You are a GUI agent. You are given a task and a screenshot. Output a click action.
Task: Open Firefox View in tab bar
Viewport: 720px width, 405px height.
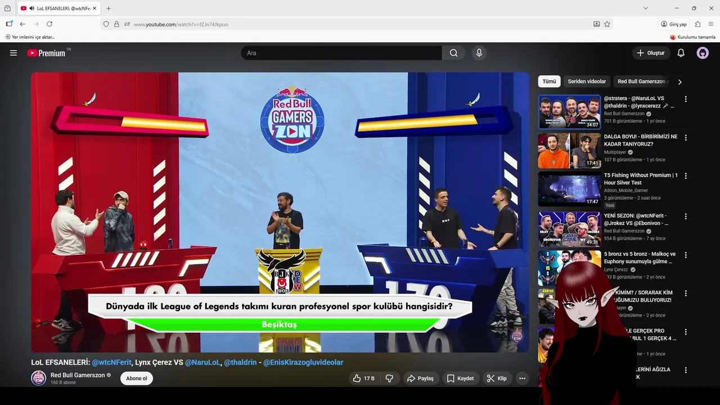coord(7,8)
